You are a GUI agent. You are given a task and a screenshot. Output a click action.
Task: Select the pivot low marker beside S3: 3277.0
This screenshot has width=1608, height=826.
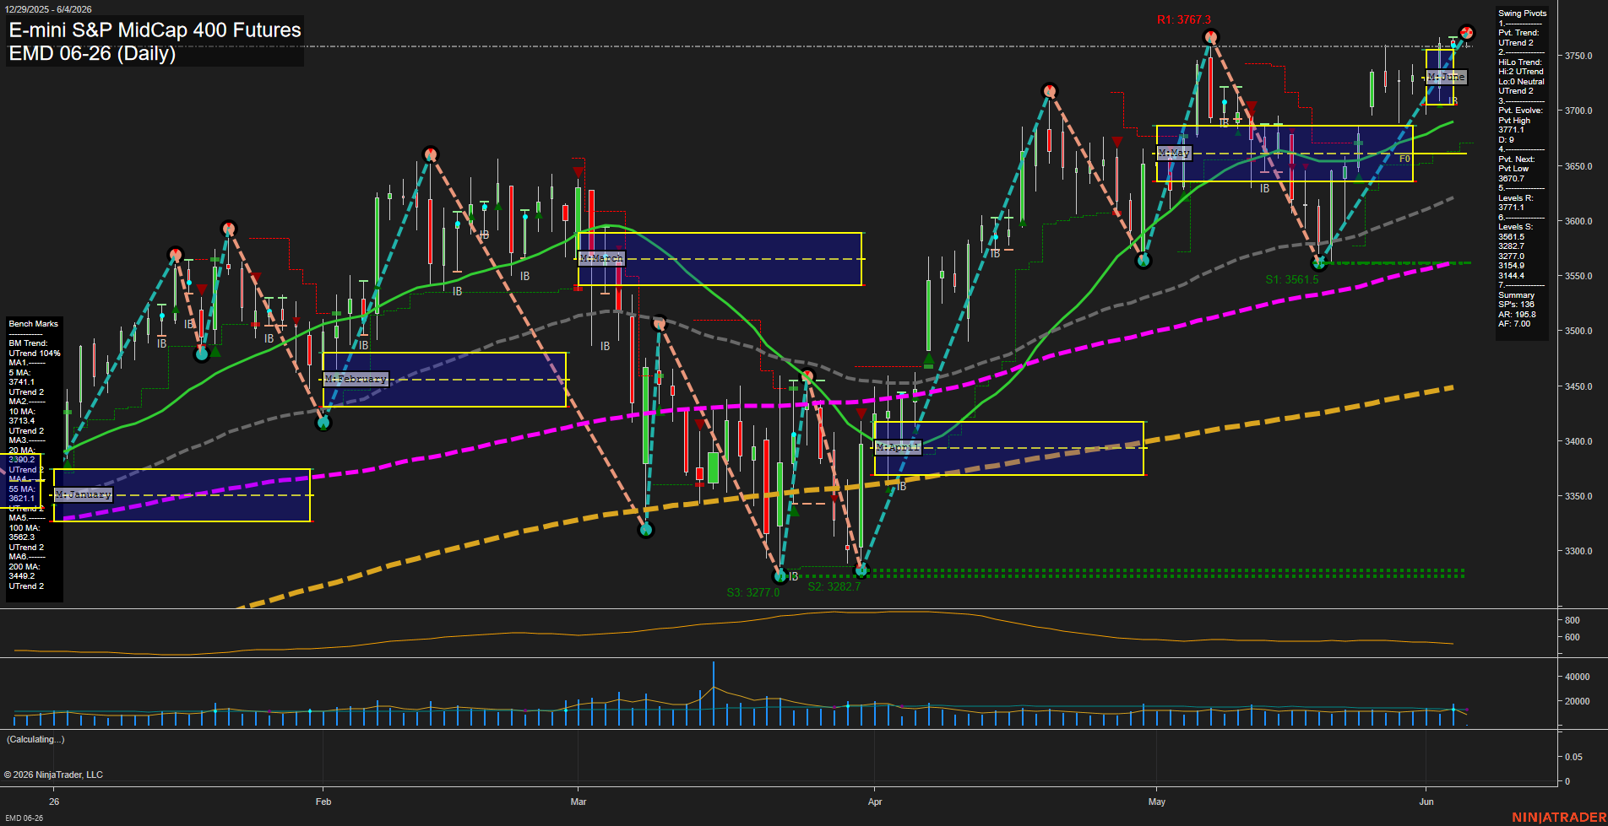(x=781, y=576)
